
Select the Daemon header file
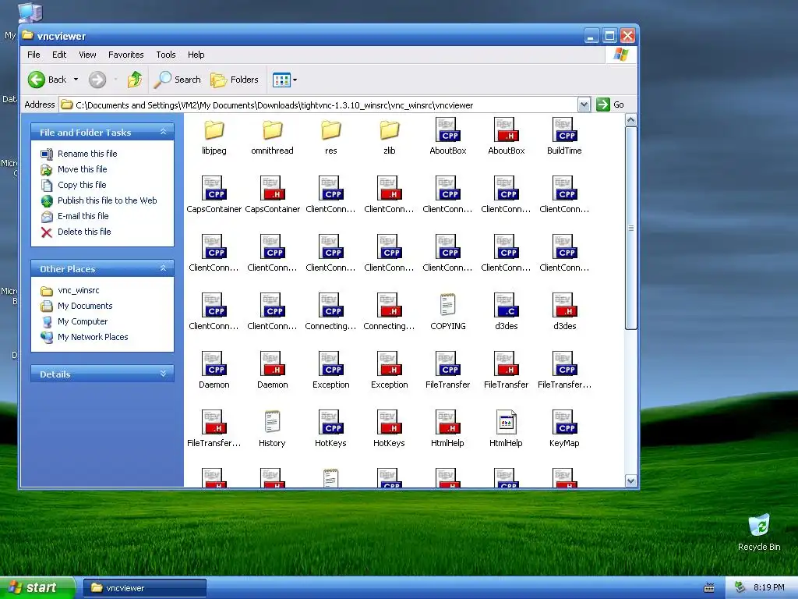coord(272,371)
